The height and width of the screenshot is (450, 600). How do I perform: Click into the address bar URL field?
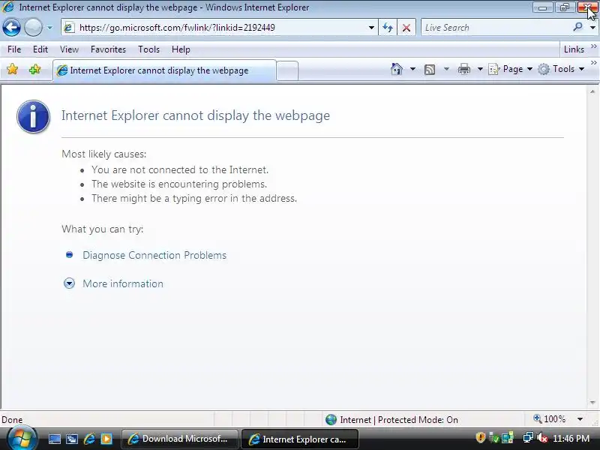pyautogui.click(x=214, y=28)
